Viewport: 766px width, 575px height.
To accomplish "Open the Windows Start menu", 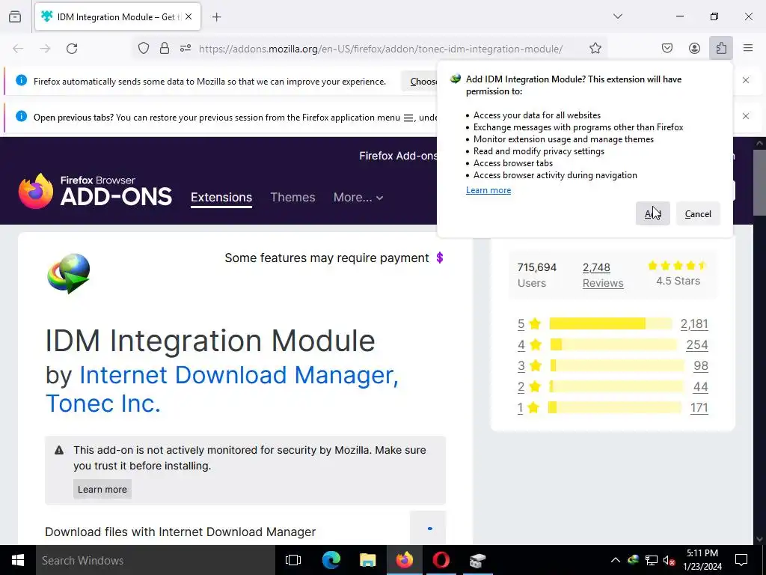I will point(18,560).
